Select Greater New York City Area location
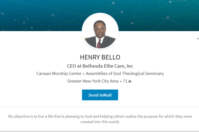The image size is (199, 132). [93, 81]
